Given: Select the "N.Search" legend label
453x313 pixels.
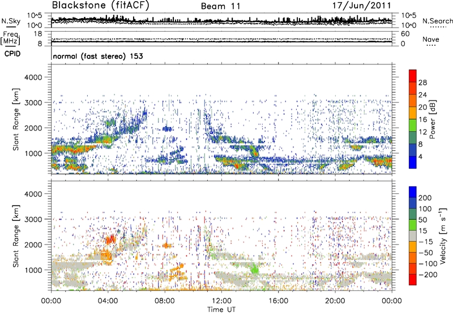Looking at the screenshot, I should click(x=437, y=21).
